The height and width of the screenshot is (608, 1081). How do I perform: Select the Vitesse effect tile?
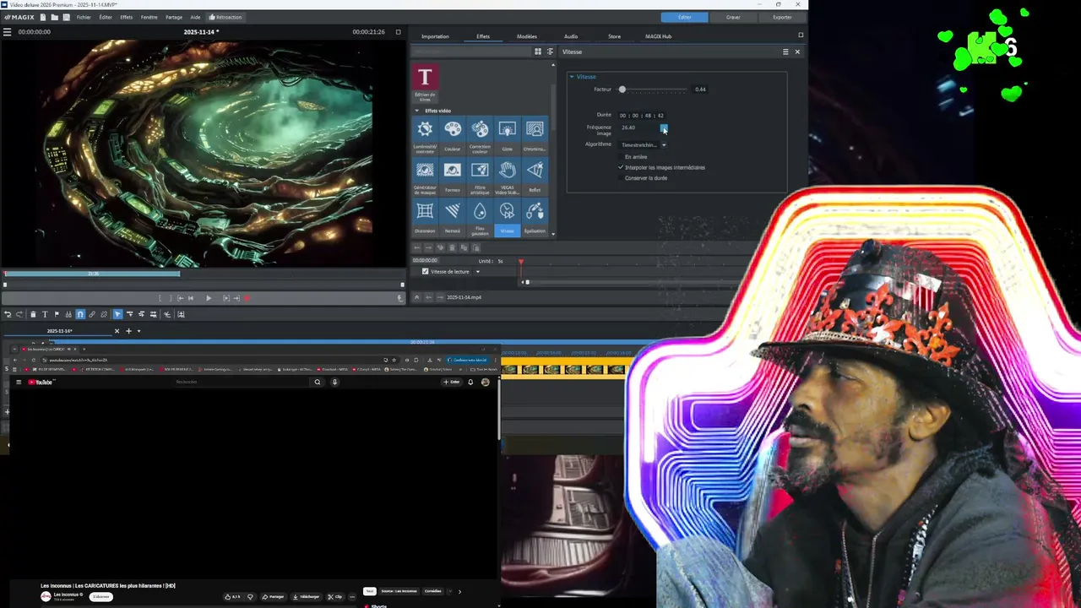click(507, 217)
